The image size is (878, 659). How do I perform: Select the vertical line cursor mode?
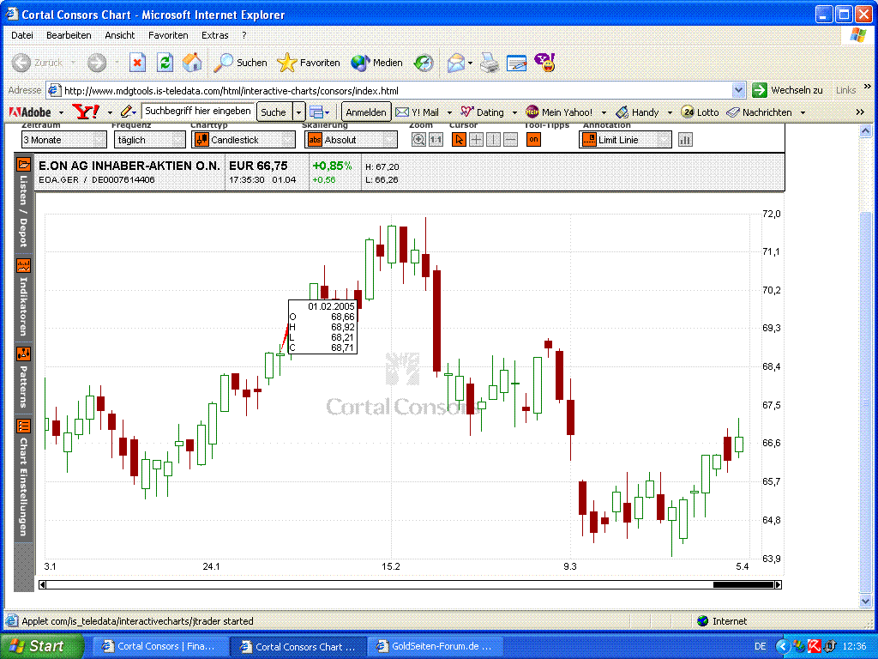coord(493,140)
